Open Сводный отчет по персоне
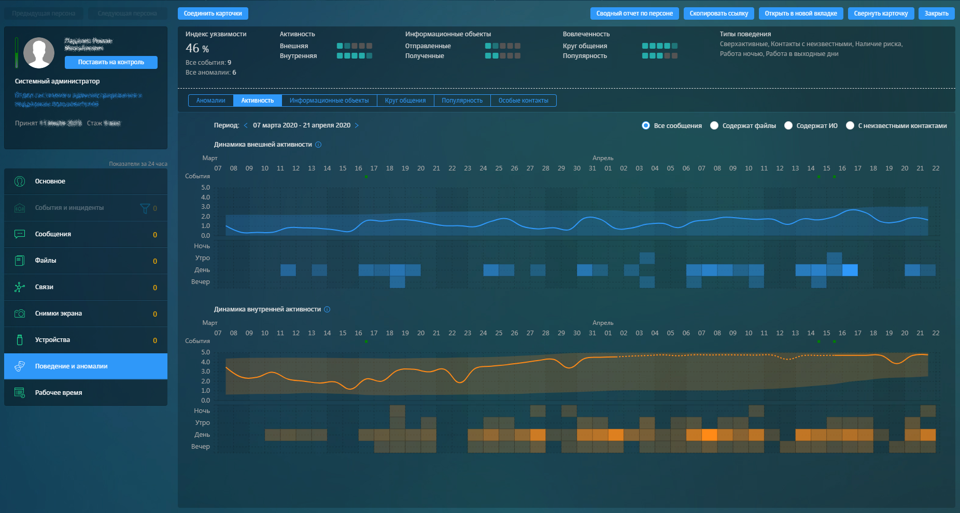Screen dimensions: 960x513 634,13
